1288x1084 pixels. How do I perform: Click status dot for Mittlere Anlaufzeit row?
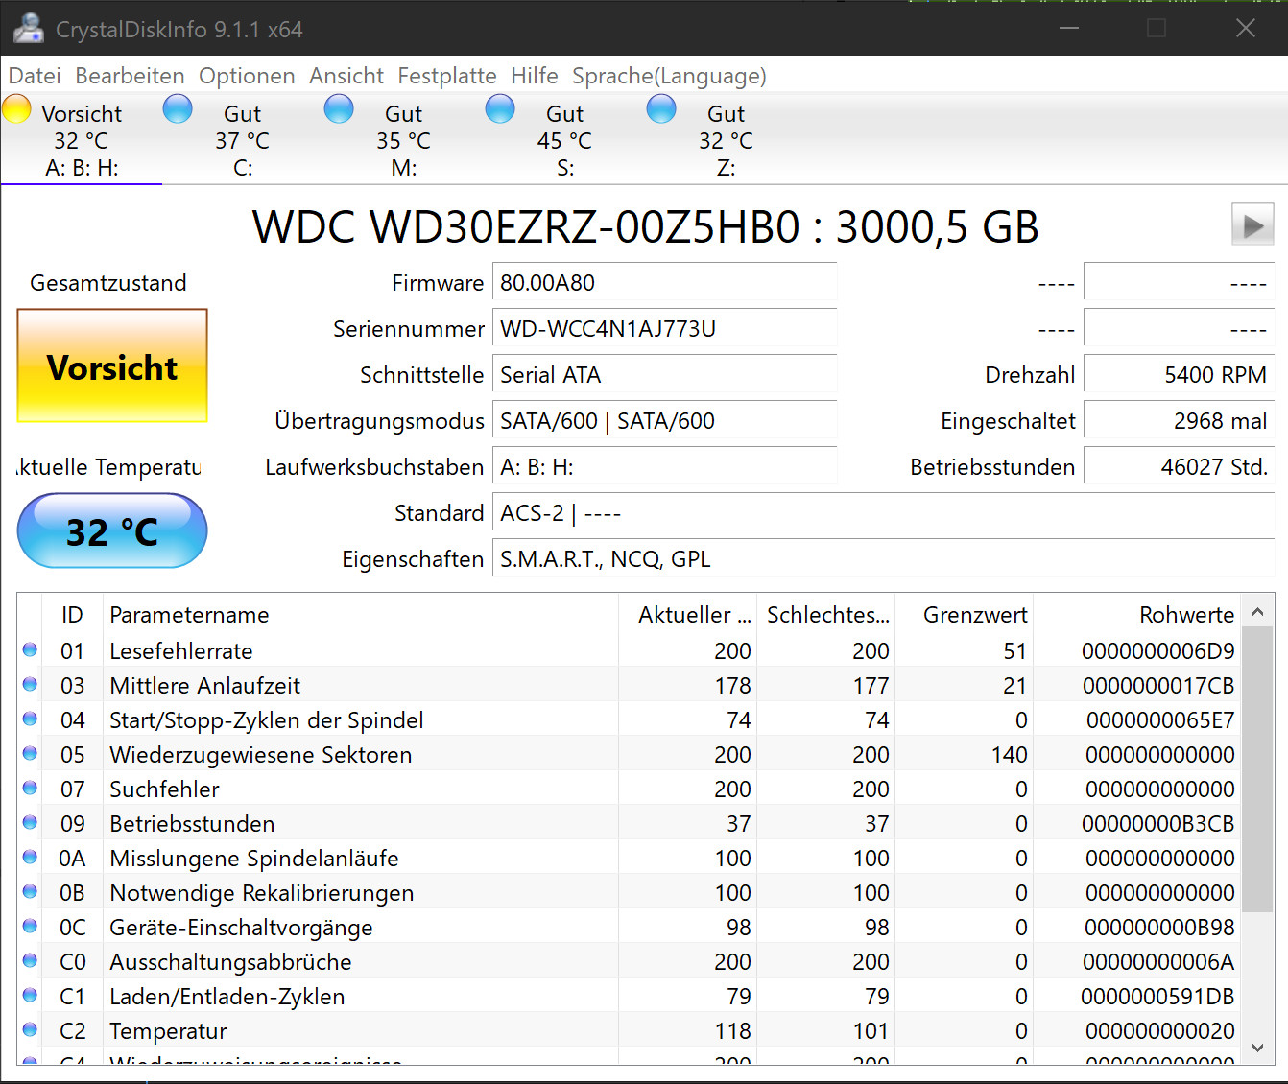pos(30,685)
